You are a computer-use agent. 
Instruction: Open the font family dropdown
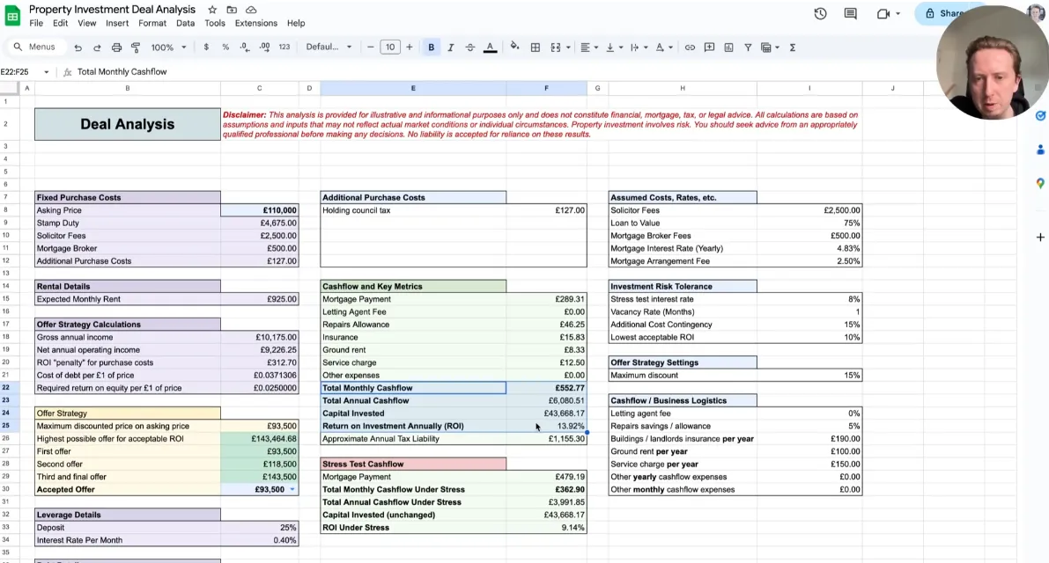(329, 48)
